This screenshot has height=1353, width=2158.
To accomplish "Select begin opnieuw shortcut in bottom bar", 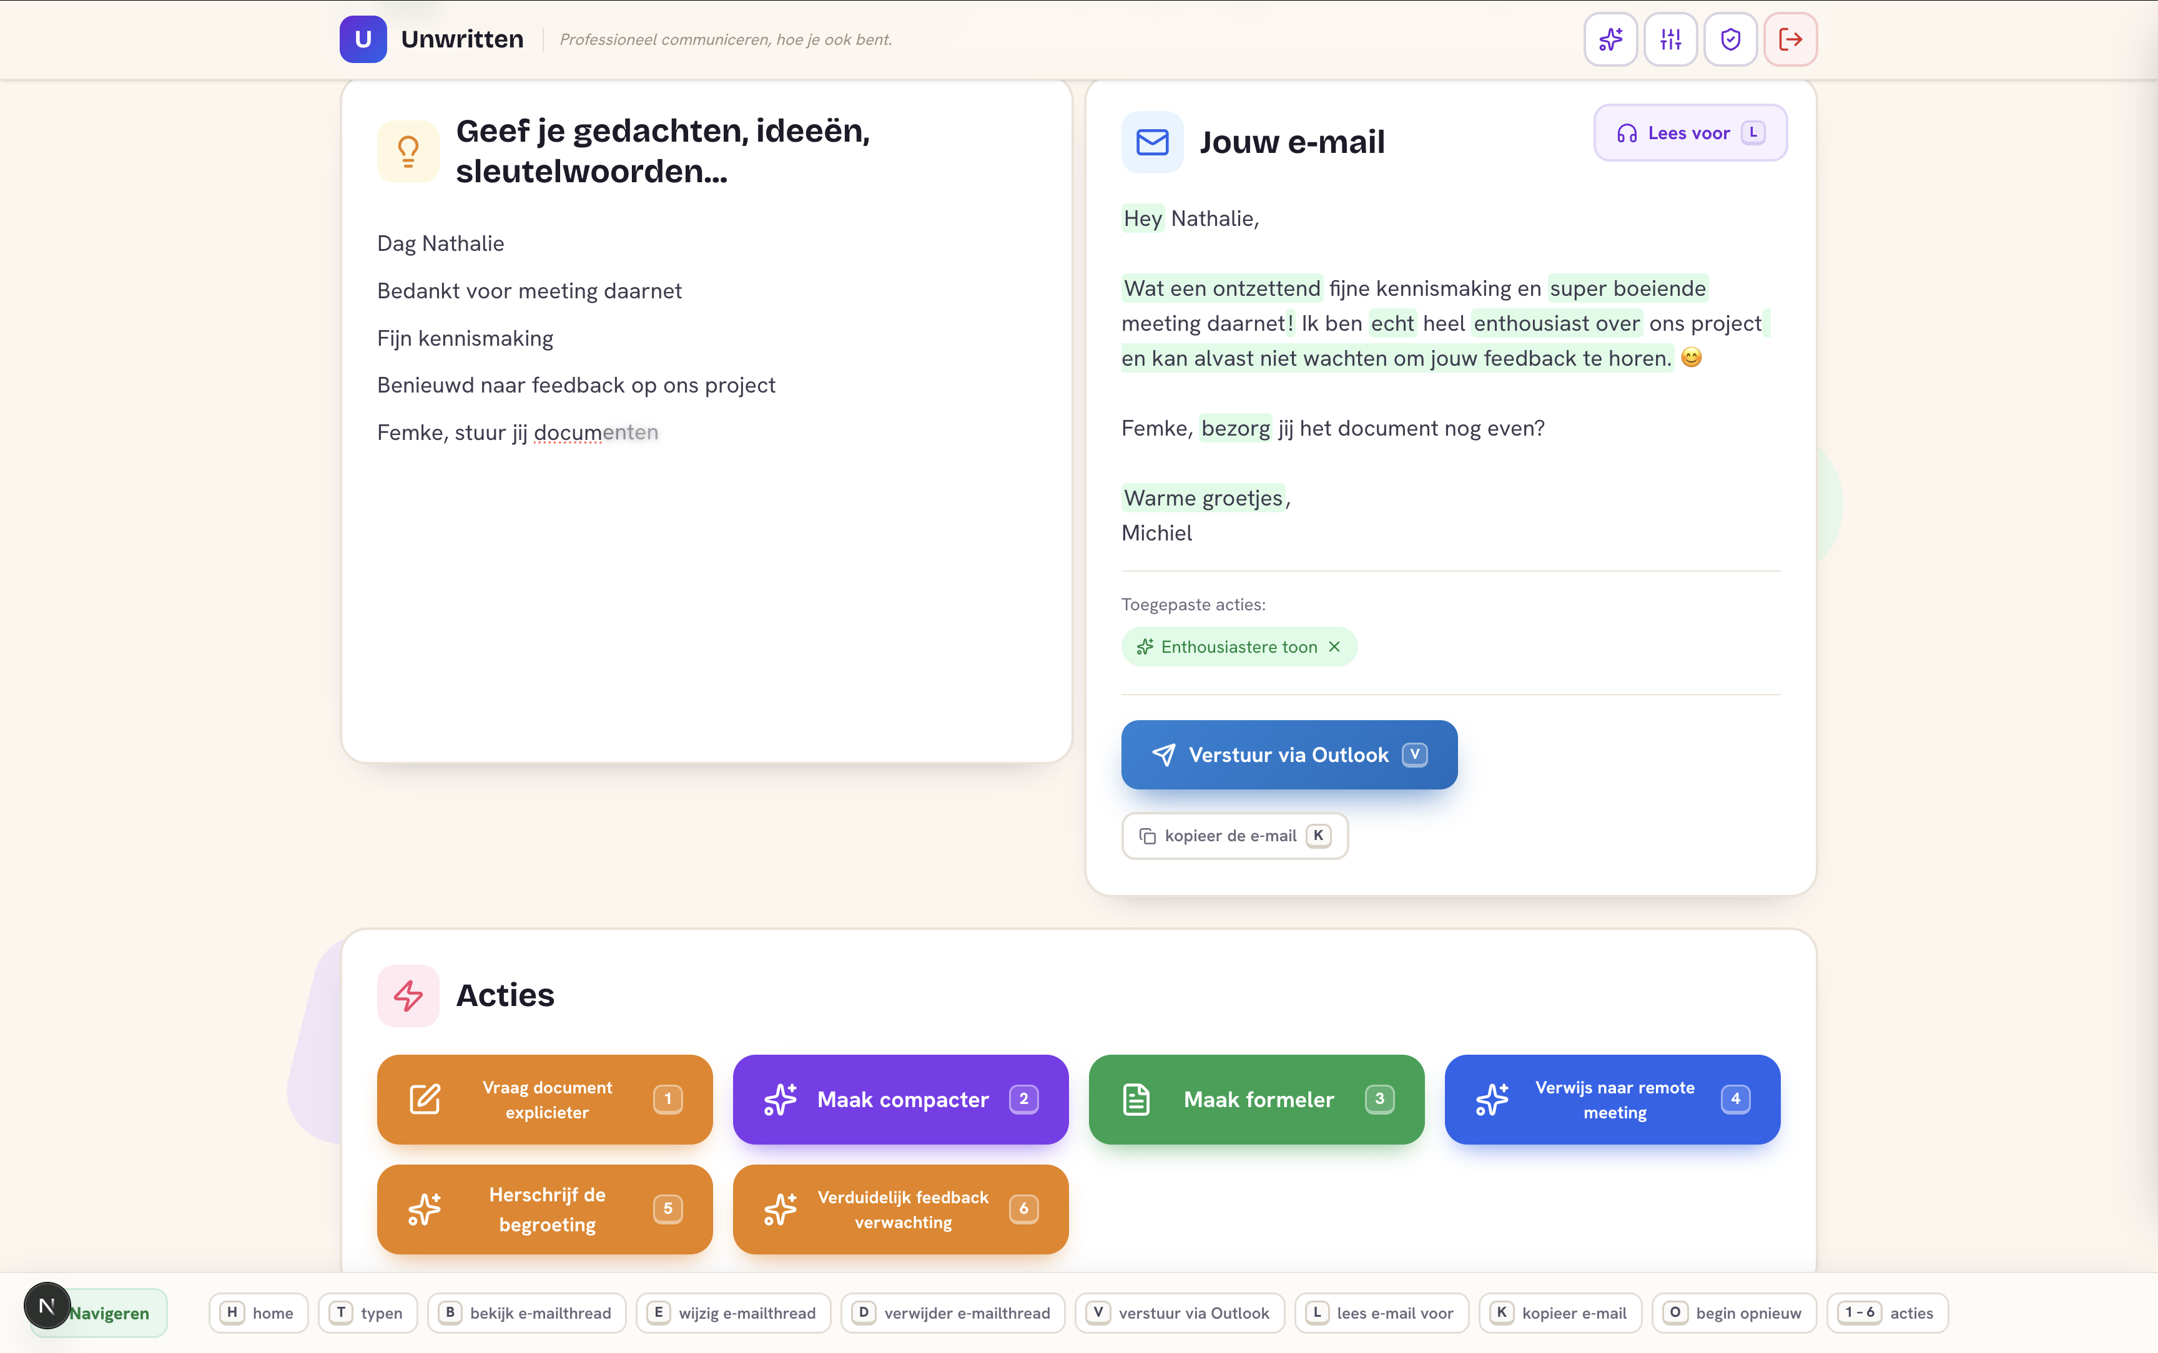I will [x=1734, y=1312].
